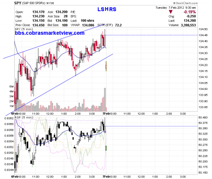
Task: Click the Volume value 3,398,553
Action: click(188, 25)
